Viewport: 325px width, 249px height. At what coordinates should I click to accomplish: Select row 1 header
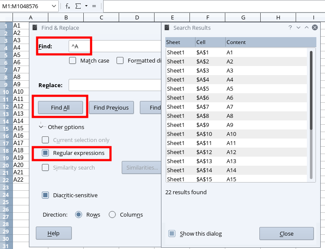(6, 26)
